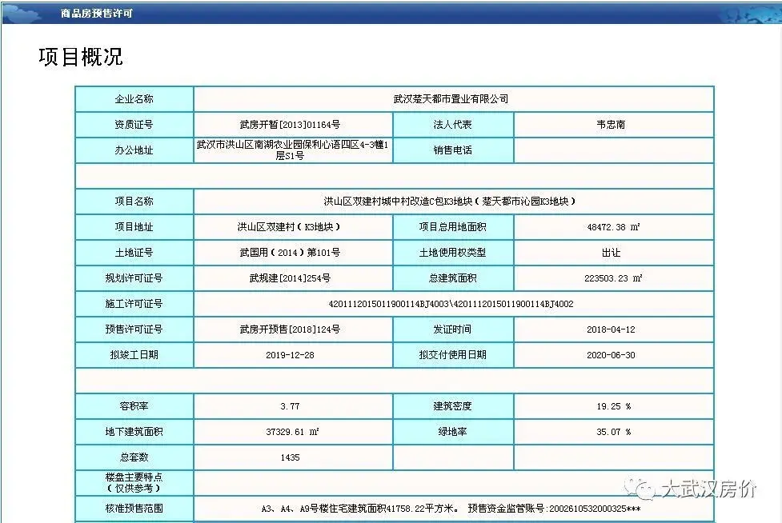The image size is (782, 523).
Task: Select land use type value 出让
Action: click(x=611, y=253)
